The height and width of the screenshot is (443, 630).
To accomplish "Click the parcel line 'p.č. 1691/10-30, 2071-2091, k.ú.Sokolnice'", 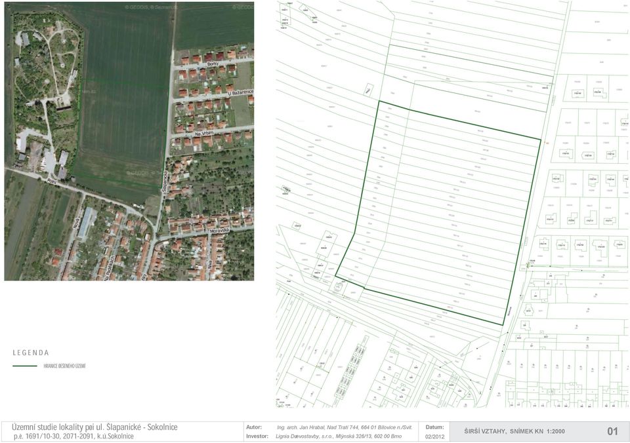I will coord(73,436).
